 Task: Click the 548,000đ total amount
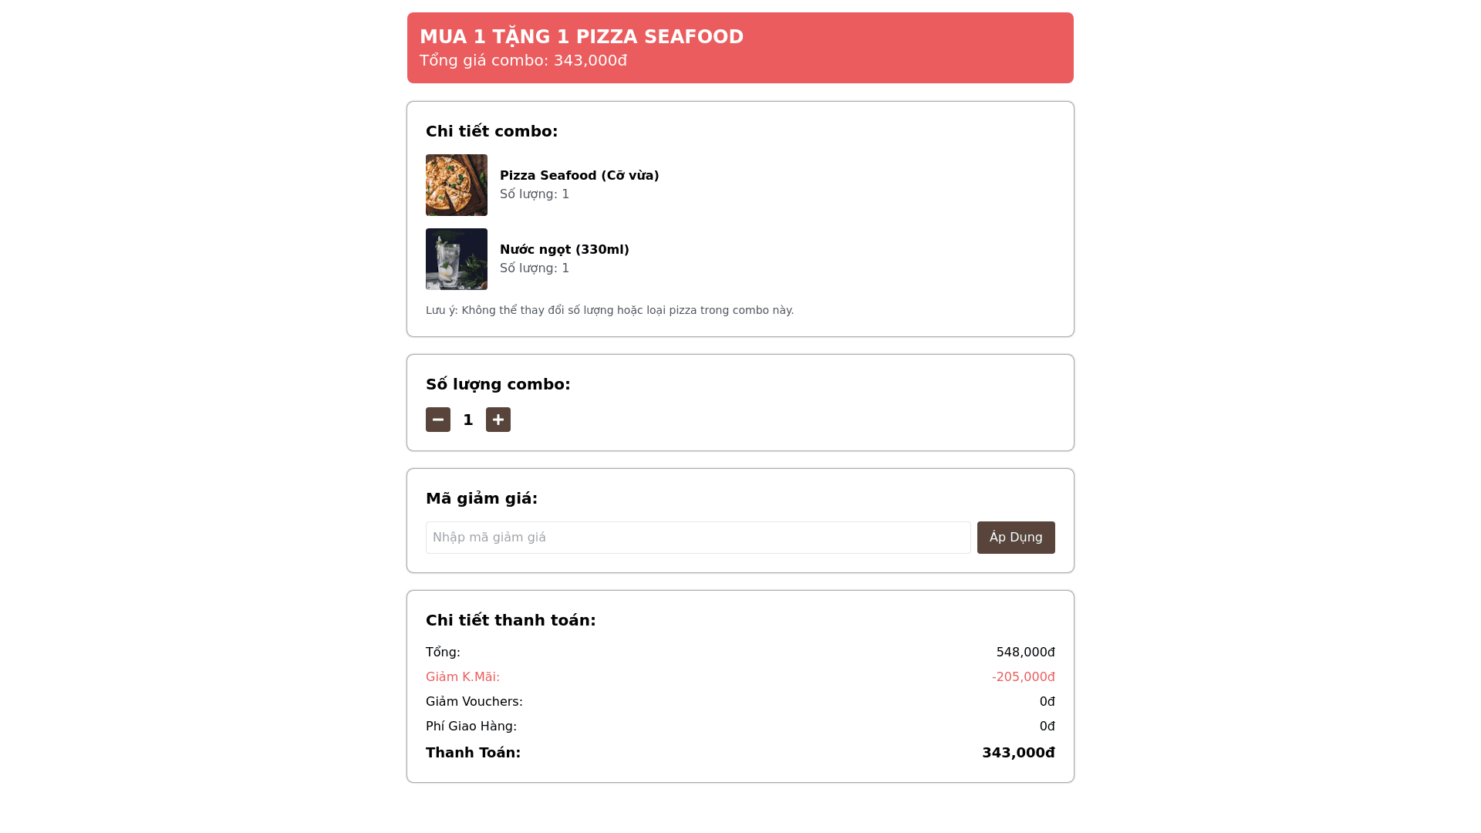tap(1025, 653)
